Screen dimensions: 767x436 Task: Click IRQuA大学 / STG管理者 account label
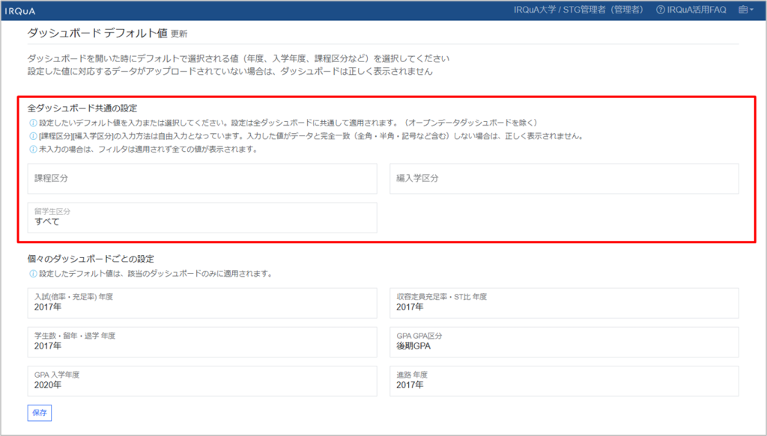coord(577,10)
